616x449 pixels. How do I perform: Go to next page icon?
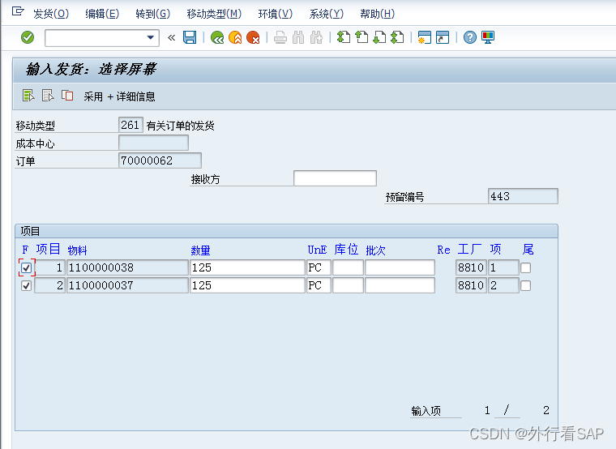(379, 38)
